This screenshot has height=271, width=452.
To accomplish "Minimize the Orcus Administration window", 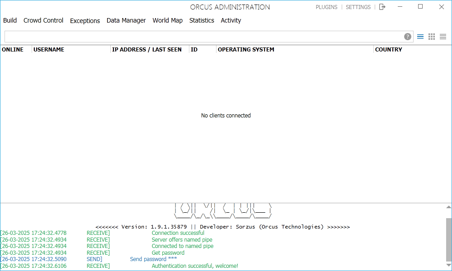I will click(x=400, y=7).
